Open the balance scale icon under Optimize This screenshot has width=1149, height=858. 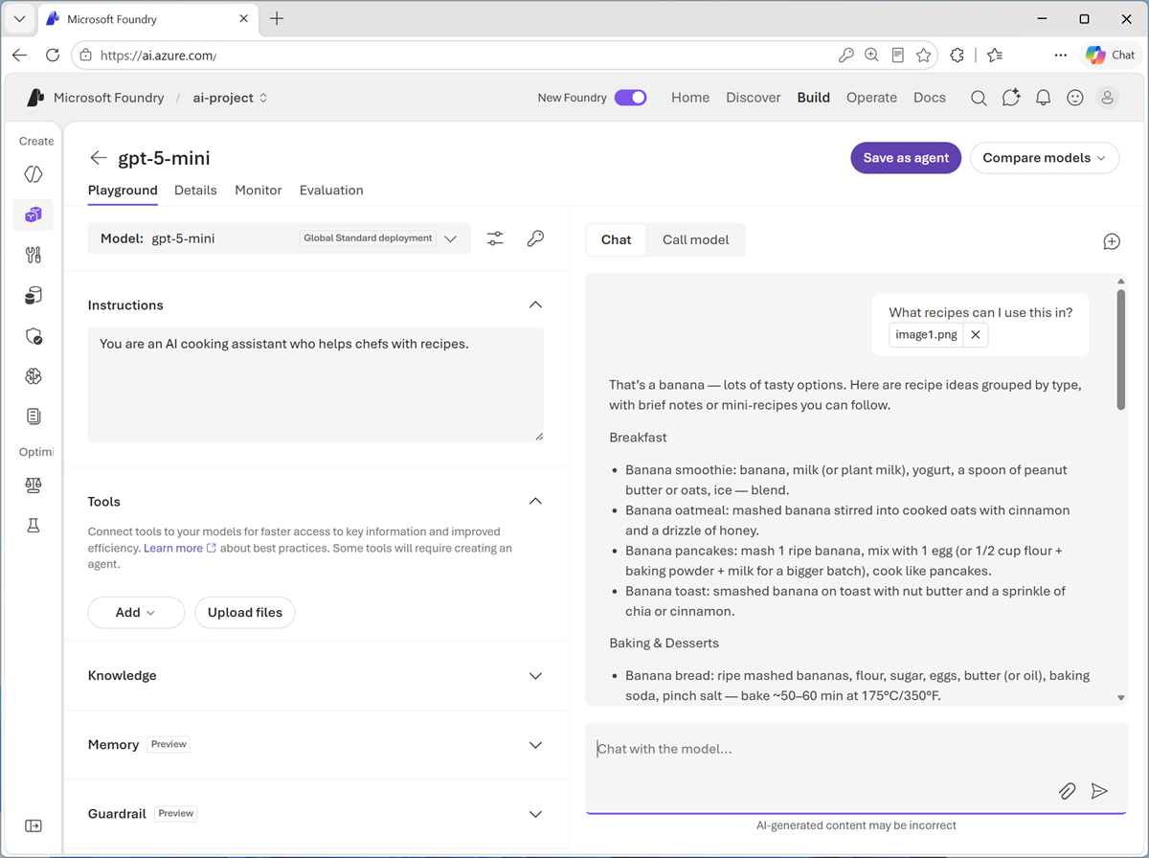(x=34, y=485)
